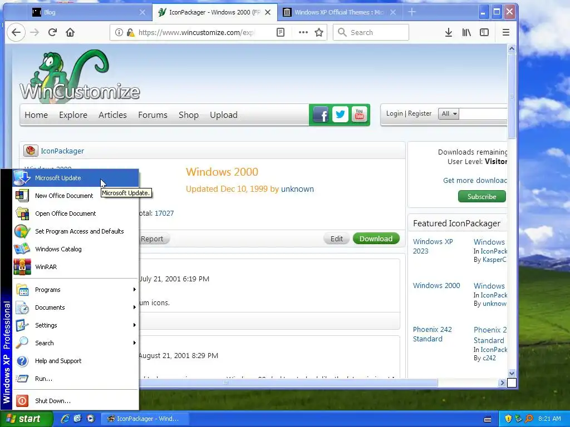Select Microsoft Update in Start menu

pyautogui.click(x=76, y=178)
